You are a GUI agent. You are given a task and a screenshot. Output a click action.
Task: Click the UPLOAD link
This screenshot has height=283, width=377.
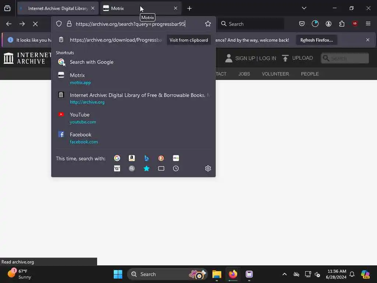point(297,58)
